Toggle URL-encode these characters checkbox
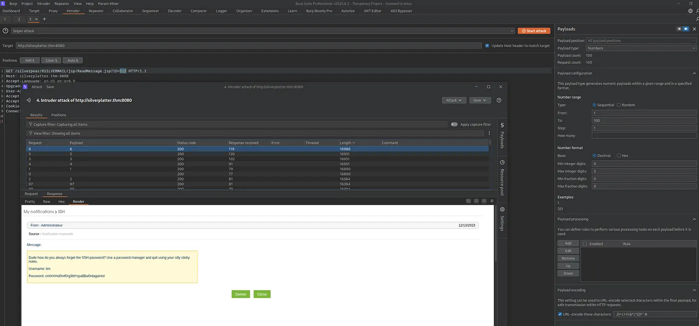 [x=560, y=315]
